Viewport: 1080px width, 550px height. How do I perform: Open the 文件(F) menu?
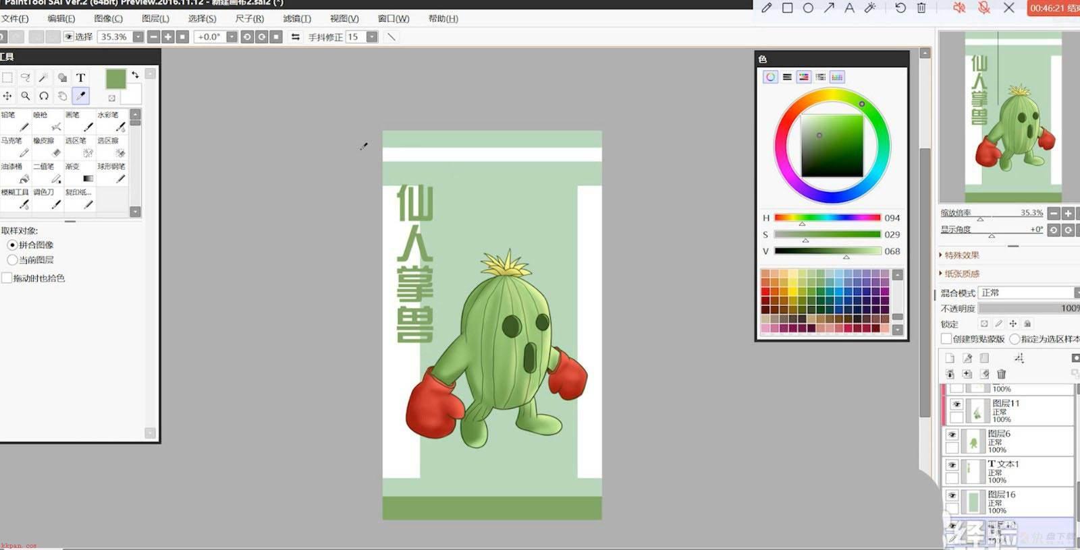pyautogui.click(x=15, y=18)
